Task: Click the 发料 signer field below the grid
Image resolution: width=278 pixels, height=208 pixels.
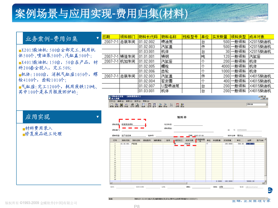Action: (226, 187)
